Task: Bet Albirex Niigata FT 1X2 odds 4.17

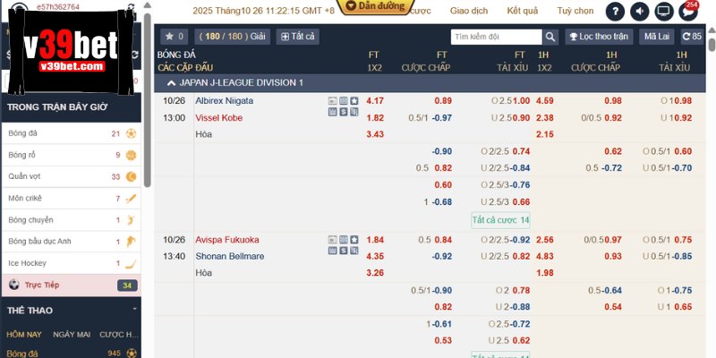Action: tap(375, 101)
